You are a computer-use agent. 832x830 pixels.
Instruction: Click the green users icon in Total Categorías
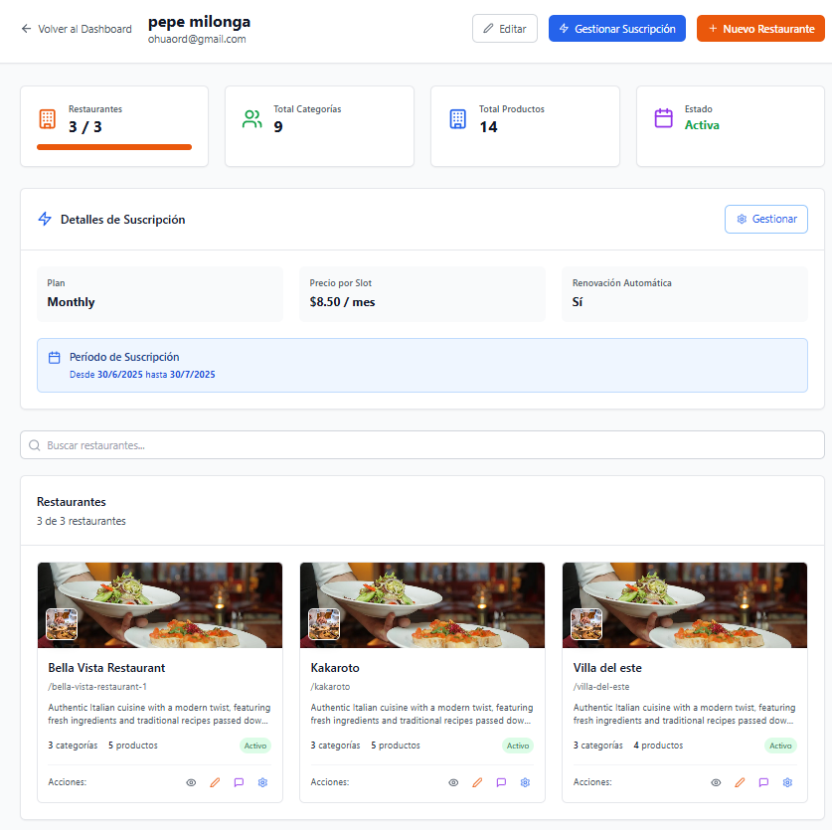tap(252, 119)
